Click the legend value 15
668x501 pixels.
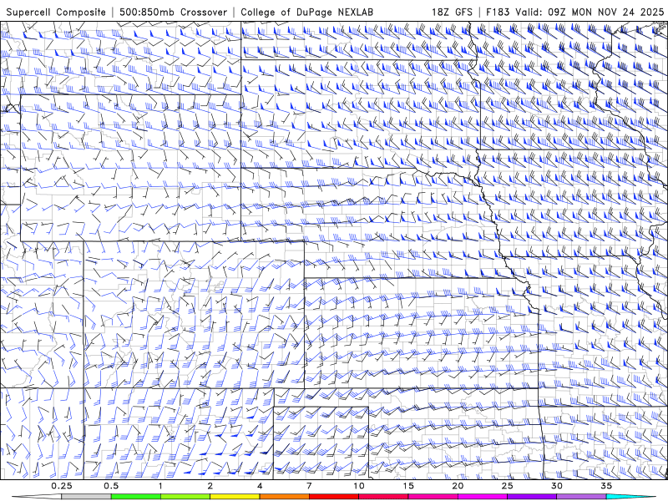pyautogui.click(x=408, y=486)
